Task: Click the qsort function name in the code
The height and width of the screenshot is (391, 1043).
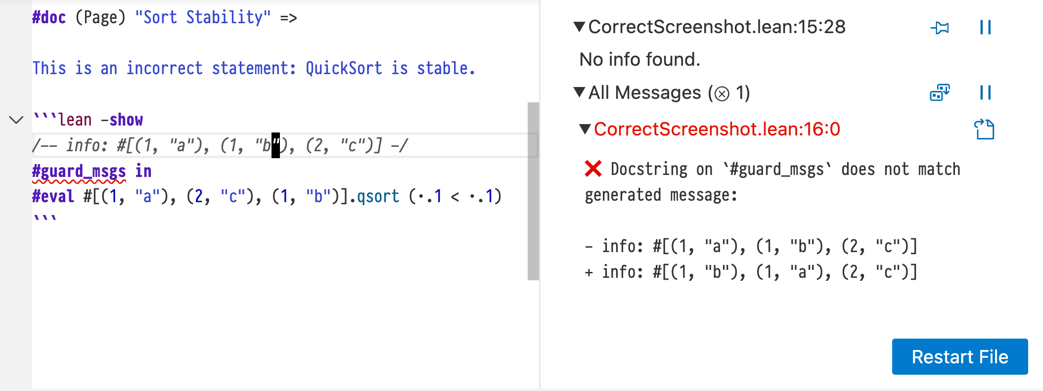Action: [378, 197]
